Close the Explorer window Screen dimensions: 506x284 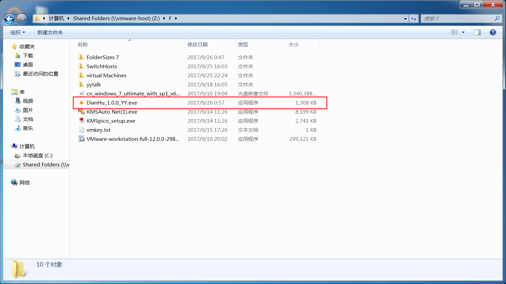(x=493, y=4)
